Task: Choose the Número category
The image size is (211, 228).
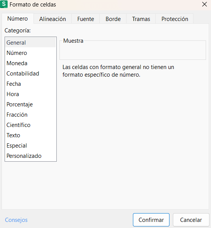Action: (30, 53)
